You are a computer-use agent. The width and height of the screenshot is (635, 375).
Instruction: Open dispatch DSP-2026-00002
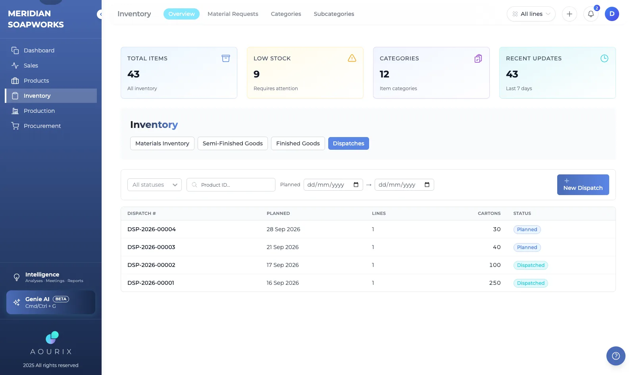(151, 265)
